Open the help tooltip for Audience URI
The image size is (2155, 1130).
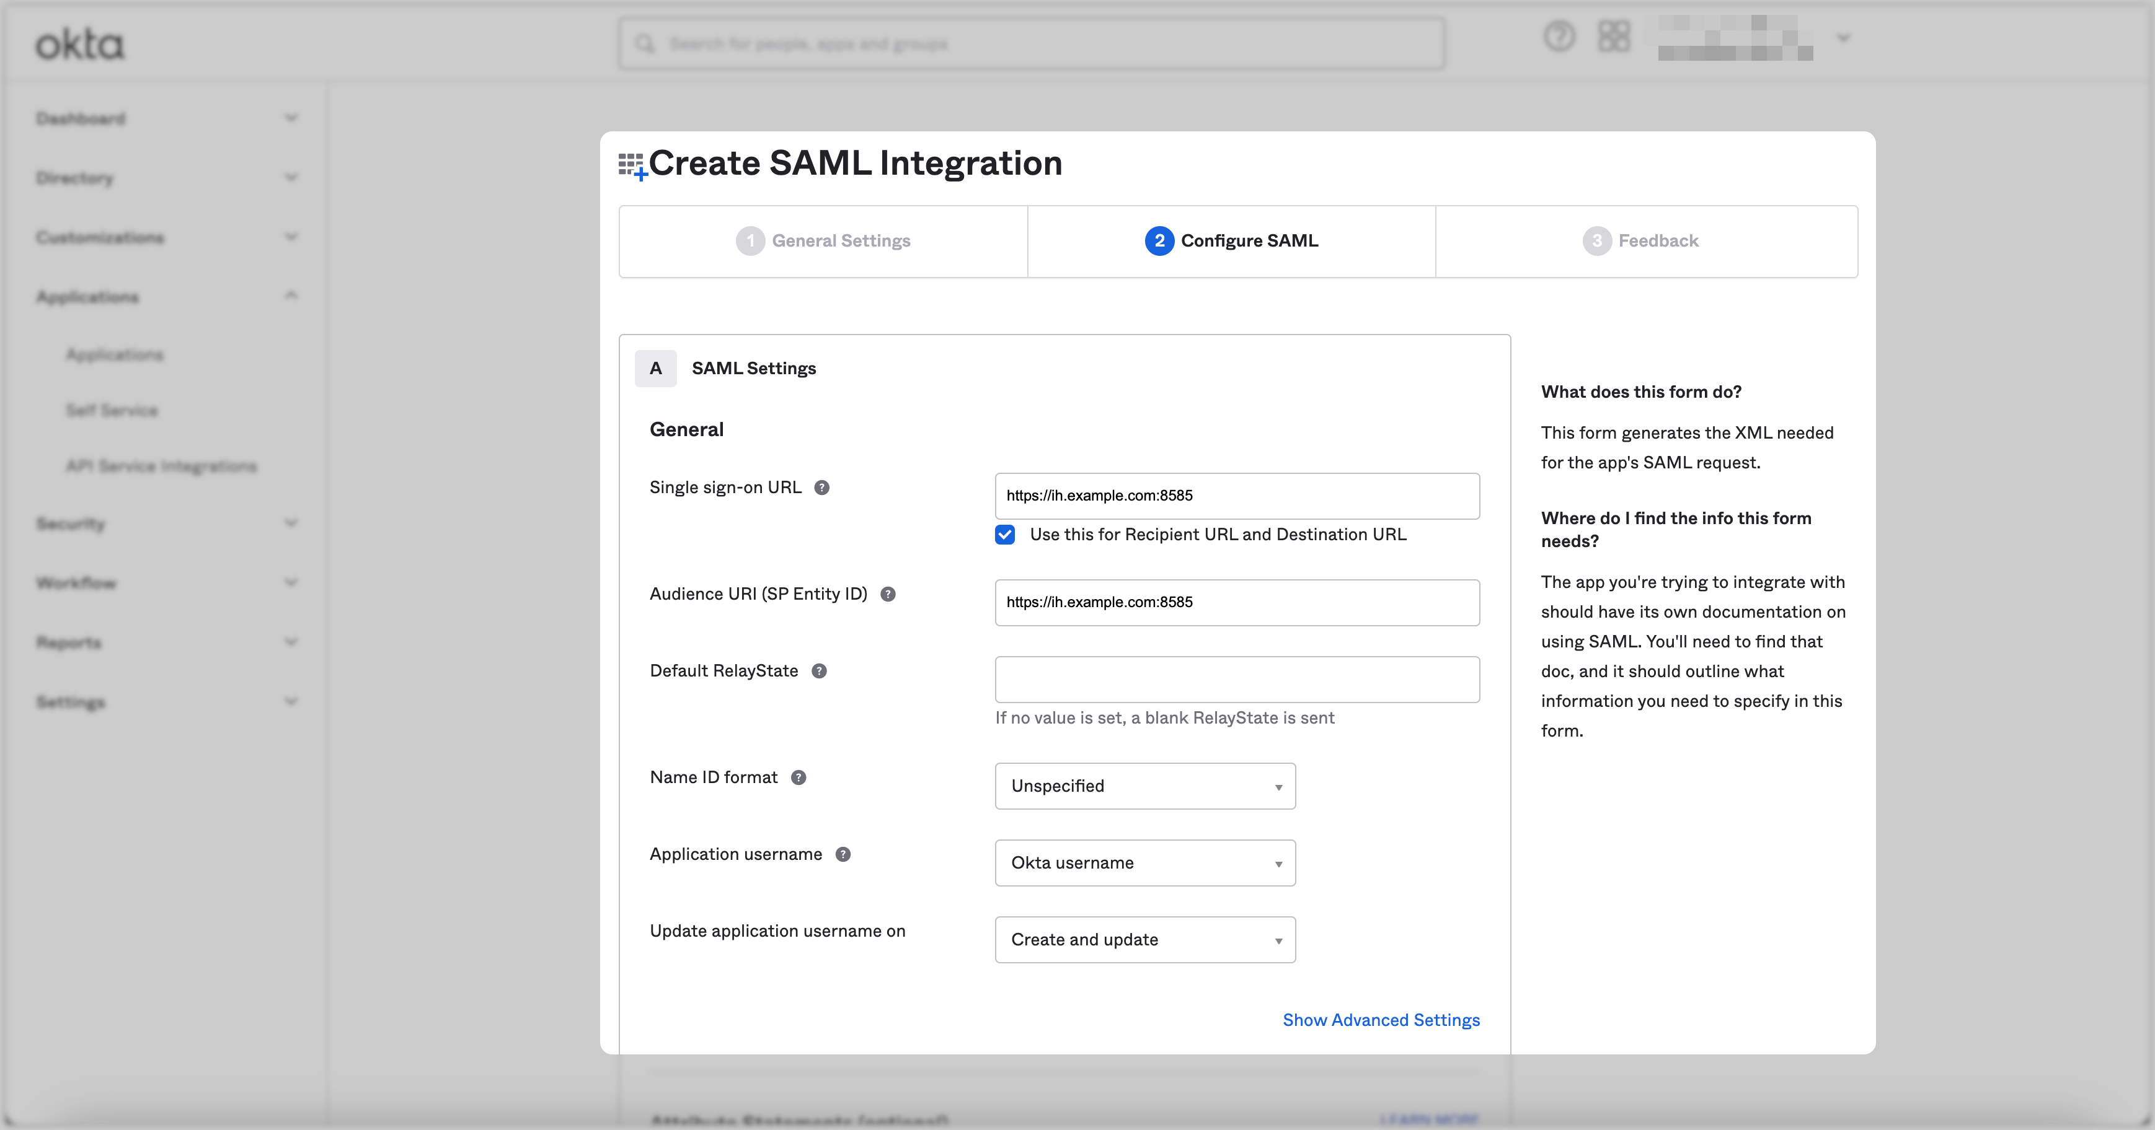(x=888, y=594)
